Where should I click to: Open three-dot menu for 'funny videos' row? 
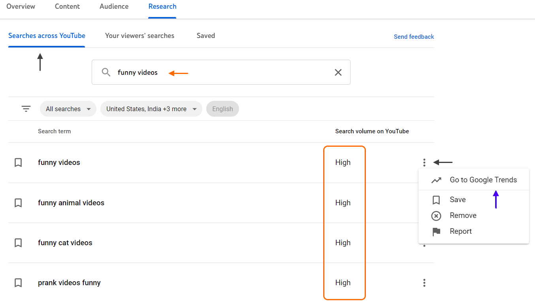click(424, 163)
